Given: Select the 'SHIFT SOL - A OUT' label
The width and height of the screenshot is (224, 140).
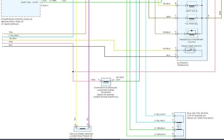Looking at the screenshot, I should pyautogui.click(x=30, y=2).
